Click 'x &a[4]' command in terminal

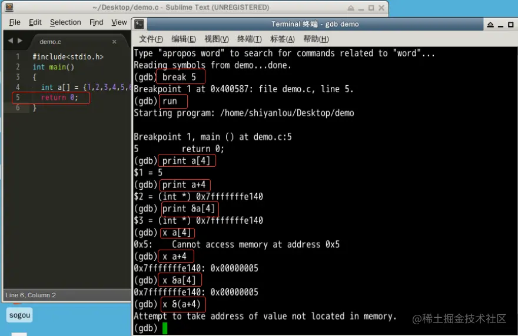[x=179, y=281]
